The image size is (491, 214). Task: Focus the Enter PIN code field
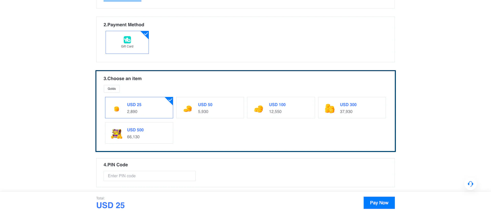pyautogui.click(x=150, y=176)
